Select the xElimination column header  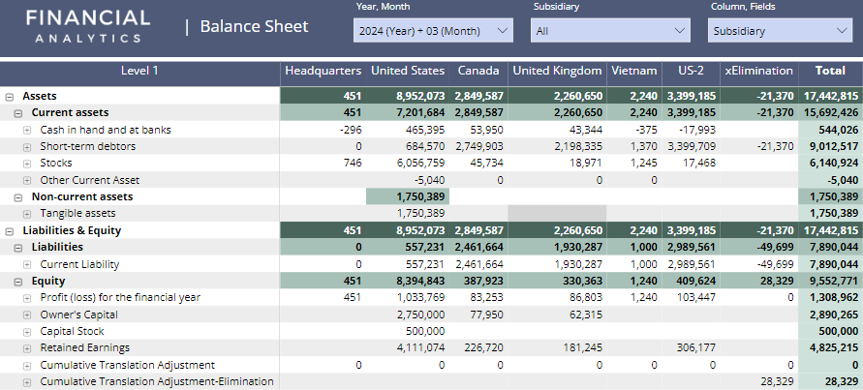click(x=758, y=71)
